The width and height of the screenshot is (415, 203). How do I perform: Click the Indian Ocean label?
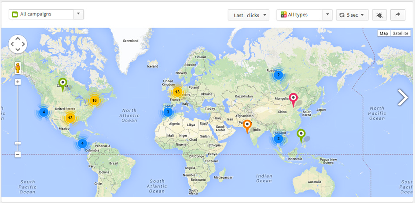264,178
